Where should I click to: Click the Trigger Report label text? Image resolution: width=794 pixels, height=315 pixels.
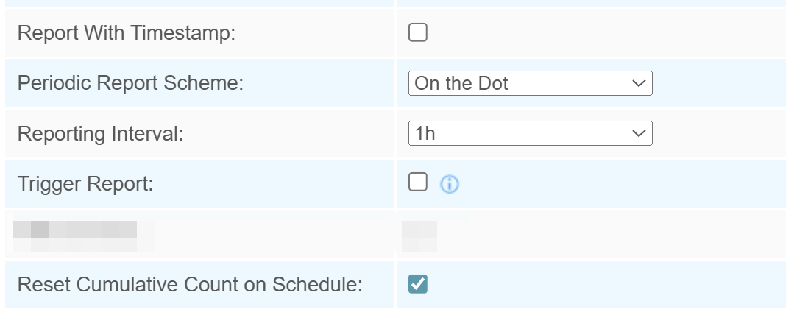pos(85,183)
